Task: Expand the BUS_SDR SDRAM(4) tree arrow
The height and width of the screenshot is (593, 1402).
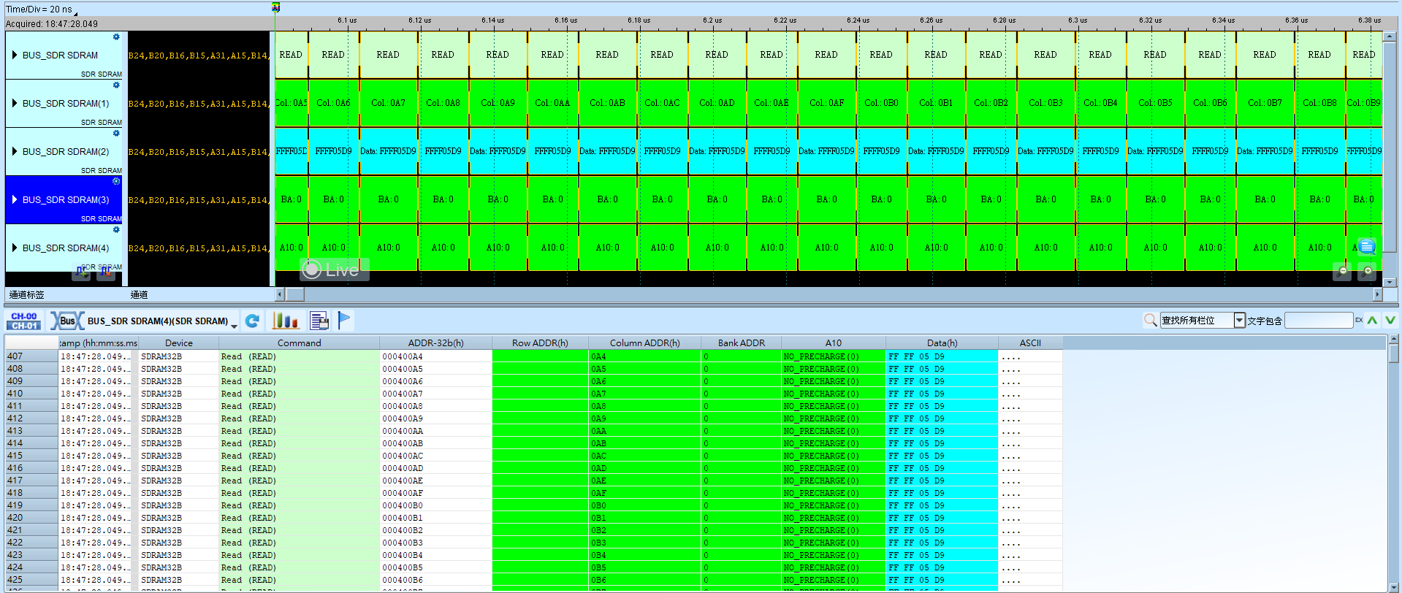Action: point(14,248)
